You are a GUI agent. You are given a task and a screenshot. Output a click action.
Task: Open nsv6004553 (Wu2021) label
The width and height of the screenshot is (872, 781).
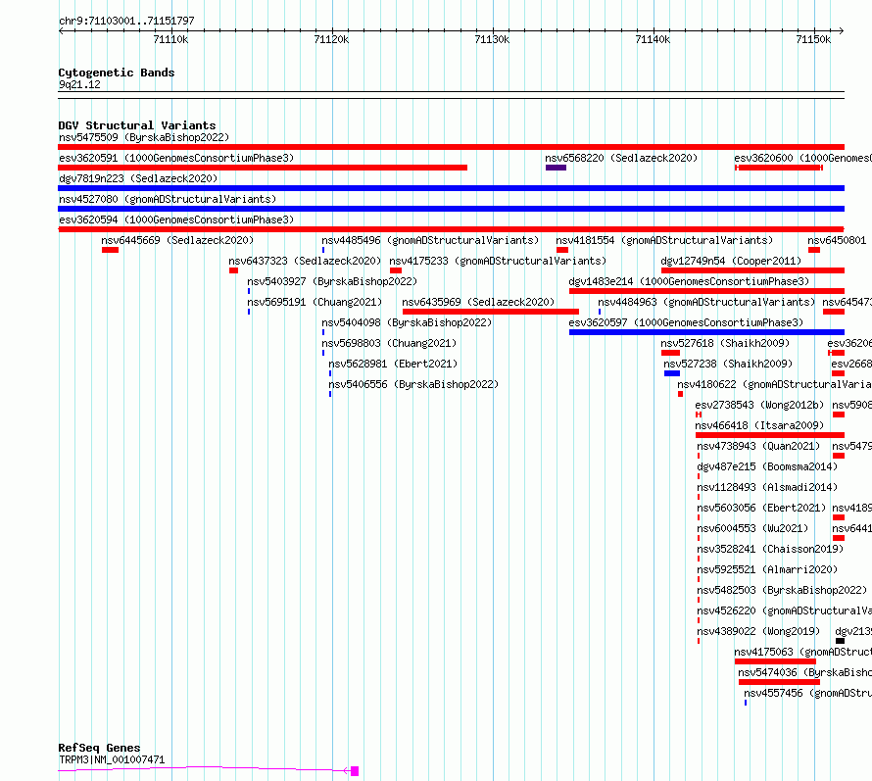pyautogui.click(x=752, y=528)
